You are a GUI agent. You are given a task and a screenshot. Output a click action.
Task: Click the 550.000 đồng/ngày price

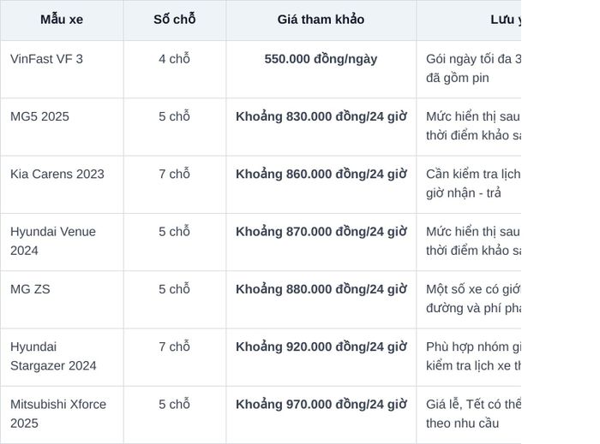click(321, 59)
